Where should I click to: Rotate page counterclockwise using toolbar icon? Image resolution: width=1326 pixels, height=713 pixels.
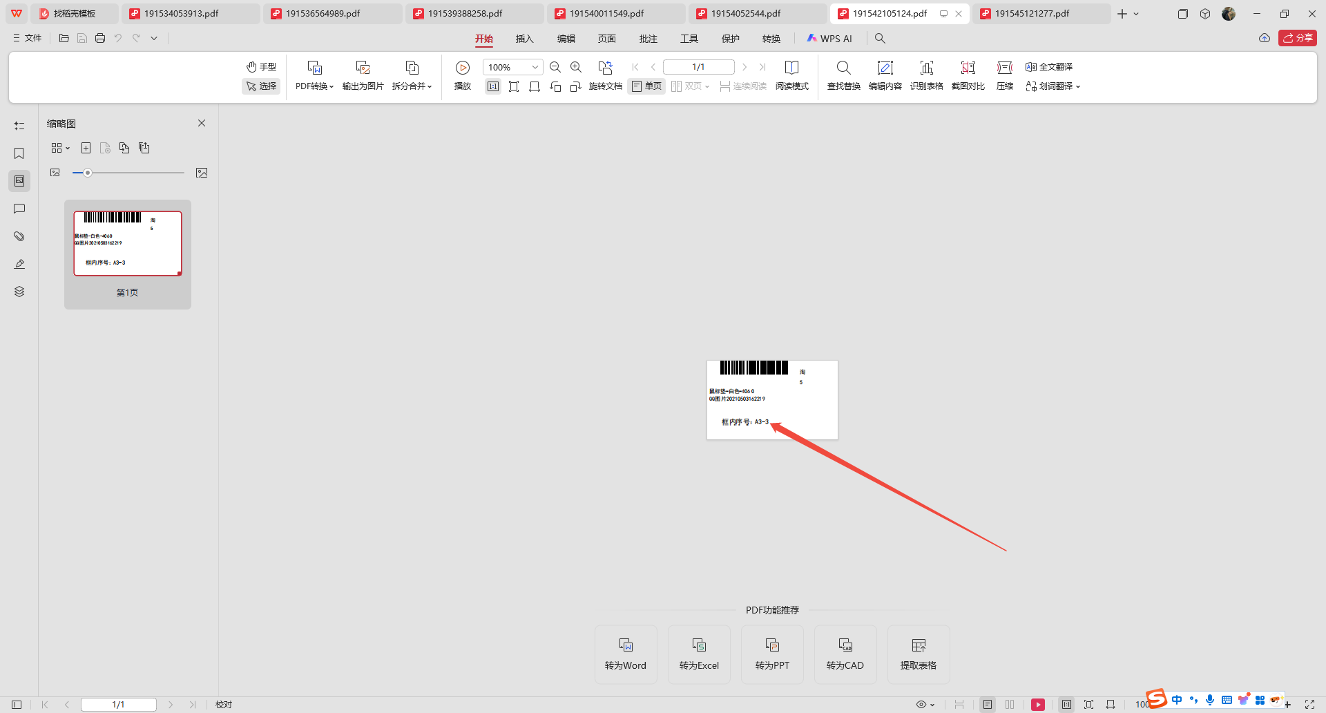pos(555,86)
